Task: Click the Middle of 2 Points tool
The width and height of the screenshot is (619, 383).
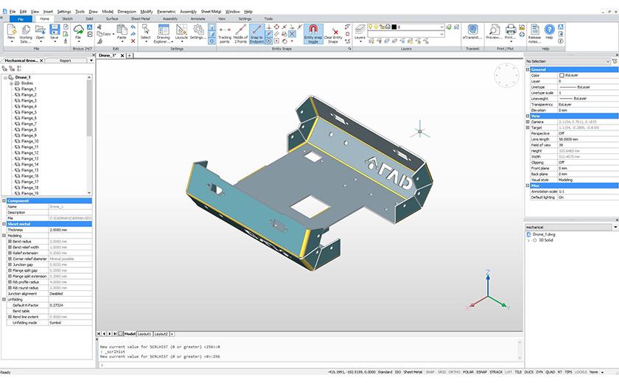Action: tap(240, 32)
